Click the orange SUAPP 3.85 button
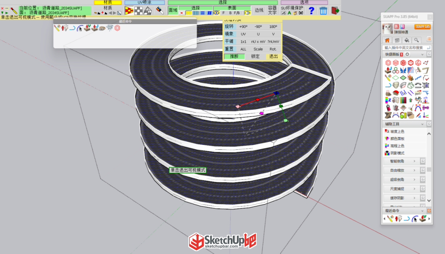Screen dimensions: 445x254 422,27
